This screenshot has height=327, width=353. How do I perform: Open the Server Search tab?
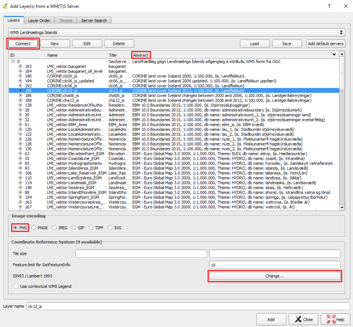click(x=94, y=20)
